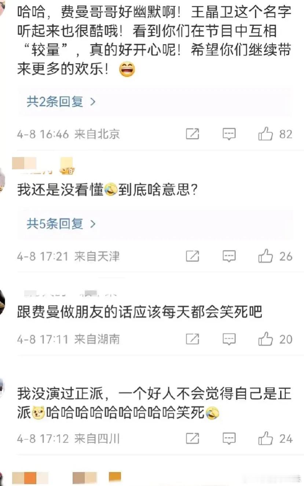Tap the chevron next to 共5条回复
The image size is (304, 486).
[93, 223]
